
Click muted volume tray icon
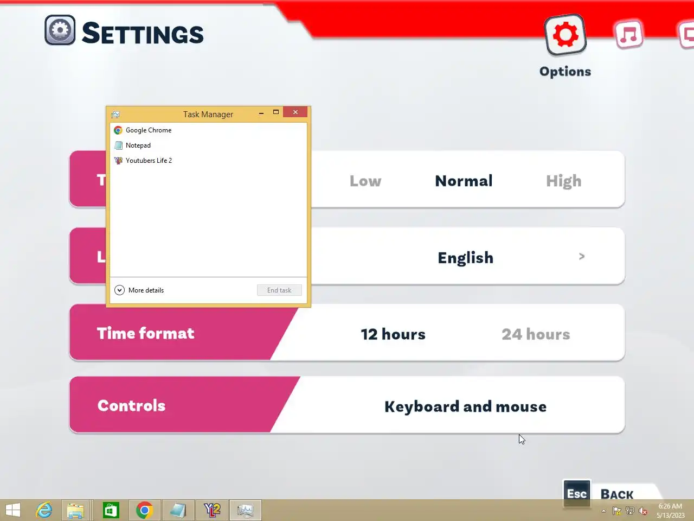coord(643,511)
